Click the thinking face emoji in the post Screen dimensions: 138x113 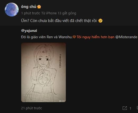tap(100, 21)
